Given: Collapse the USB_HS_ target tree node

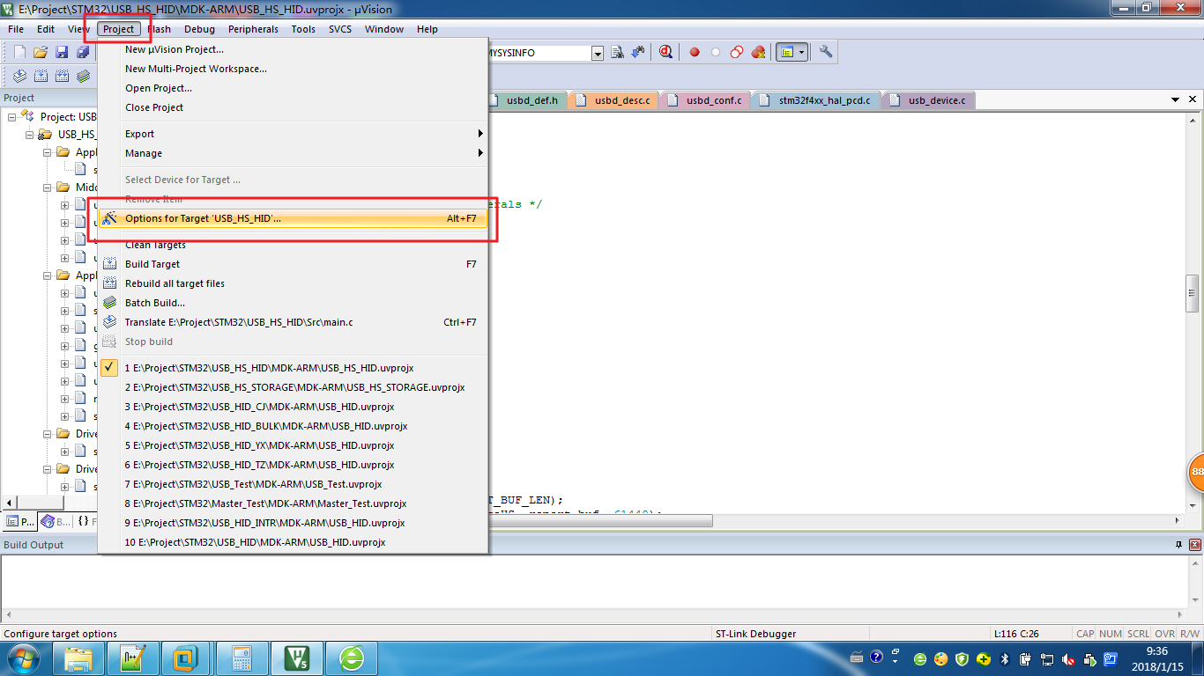Looking at the screenshot, I should [x=29, y=135].
